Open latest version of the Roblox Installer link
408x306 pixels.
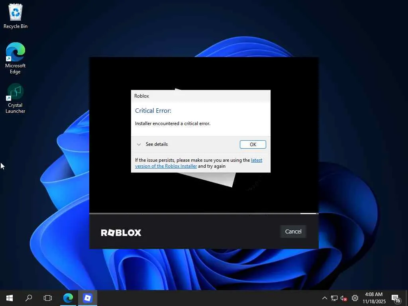coord(198,163)
